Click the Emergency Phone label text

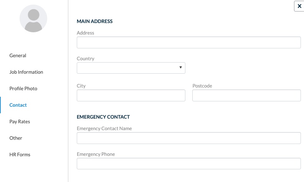96,154
